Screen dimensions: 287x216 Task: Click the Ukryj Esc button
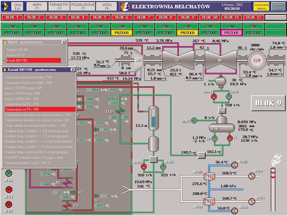[17, 6]
